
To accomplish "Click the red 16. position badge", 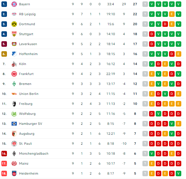I will coord(4,154).
